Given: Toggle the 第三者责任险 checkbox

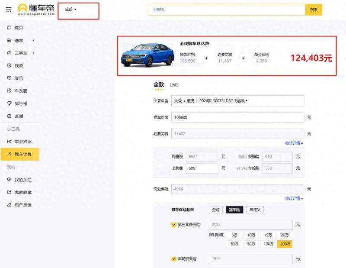Looking at the screenshot, I should tap(174, 225).
